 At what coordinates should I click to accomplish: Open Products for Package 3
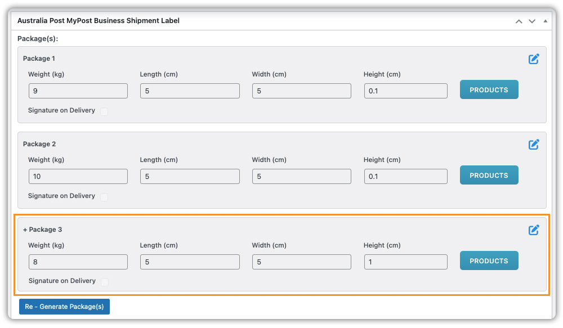(x=489, y=260)
